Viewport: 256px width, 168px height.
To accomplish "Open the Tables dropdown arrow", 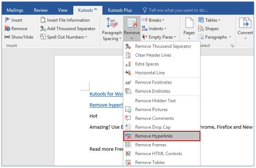I will (219, 20).
